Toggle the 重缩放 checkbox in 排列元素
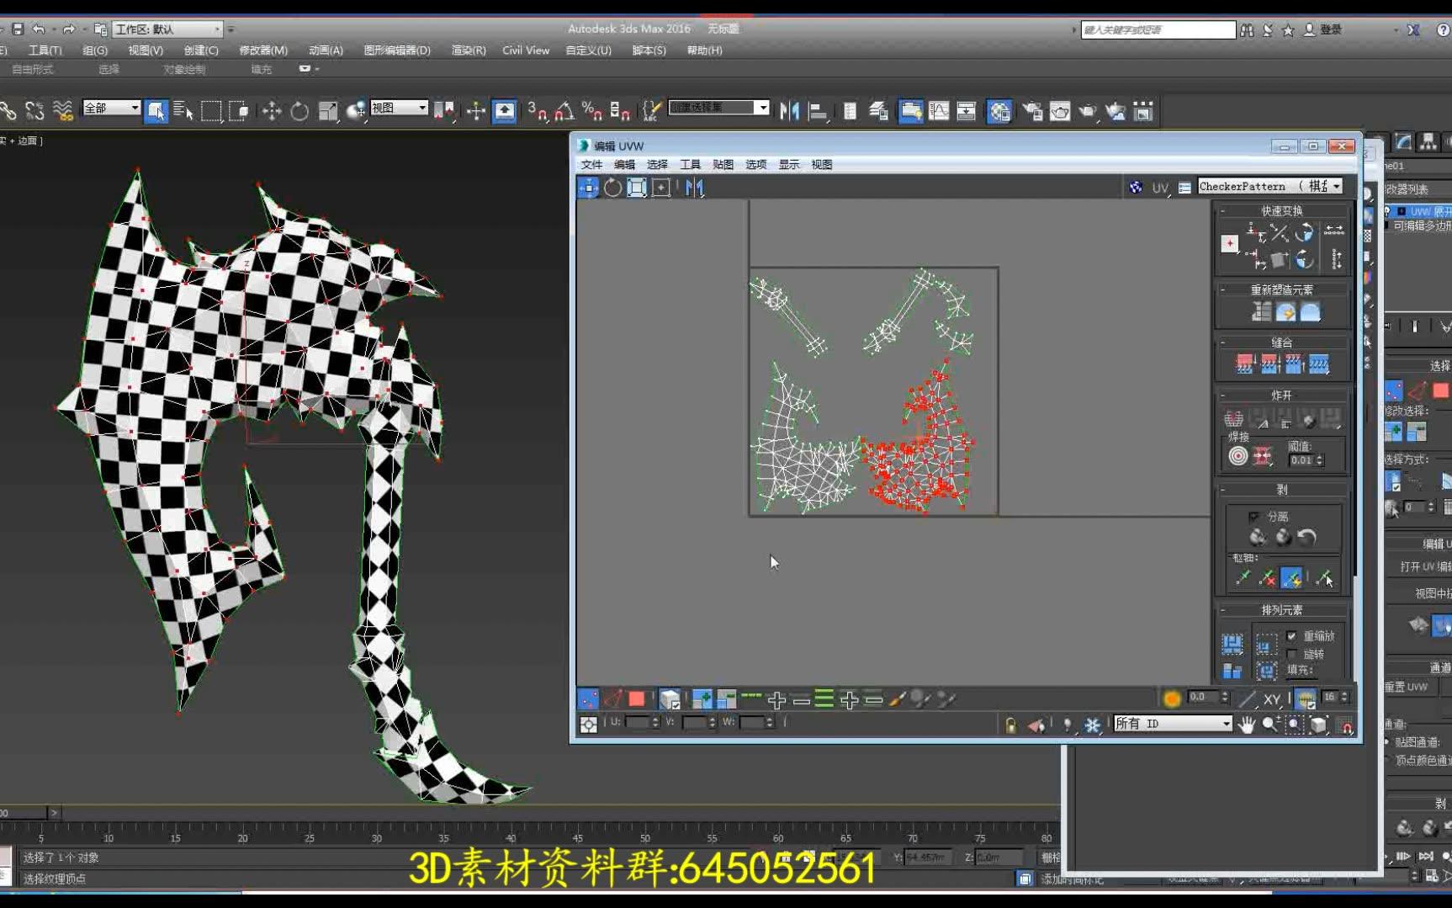This screenshot has height=908, width=1452. (x=1290, y=636)
